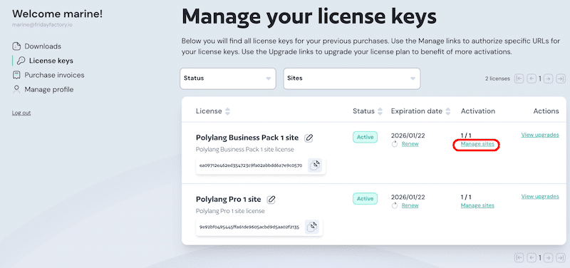Screen dimensions: 570x268
Task: Copy the Polylang Business Pack license key
Action: coord(315,165)
